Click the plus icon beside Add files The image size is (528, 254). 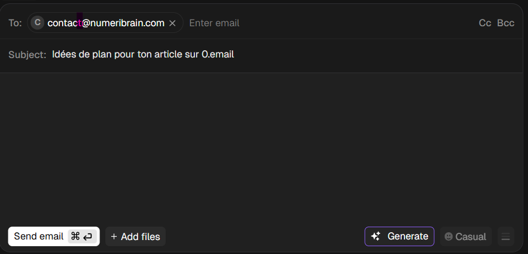pos(114,237)
